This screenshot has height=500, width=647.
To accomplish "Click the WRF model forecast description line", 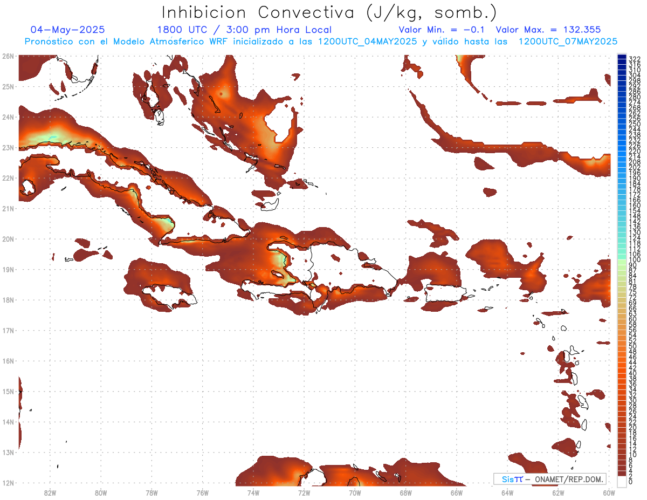I will pyautogui.click(x=321, y=42).
